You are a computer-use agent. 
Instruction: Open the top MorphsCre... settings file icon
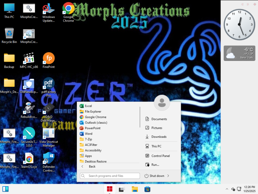(29, 11)
